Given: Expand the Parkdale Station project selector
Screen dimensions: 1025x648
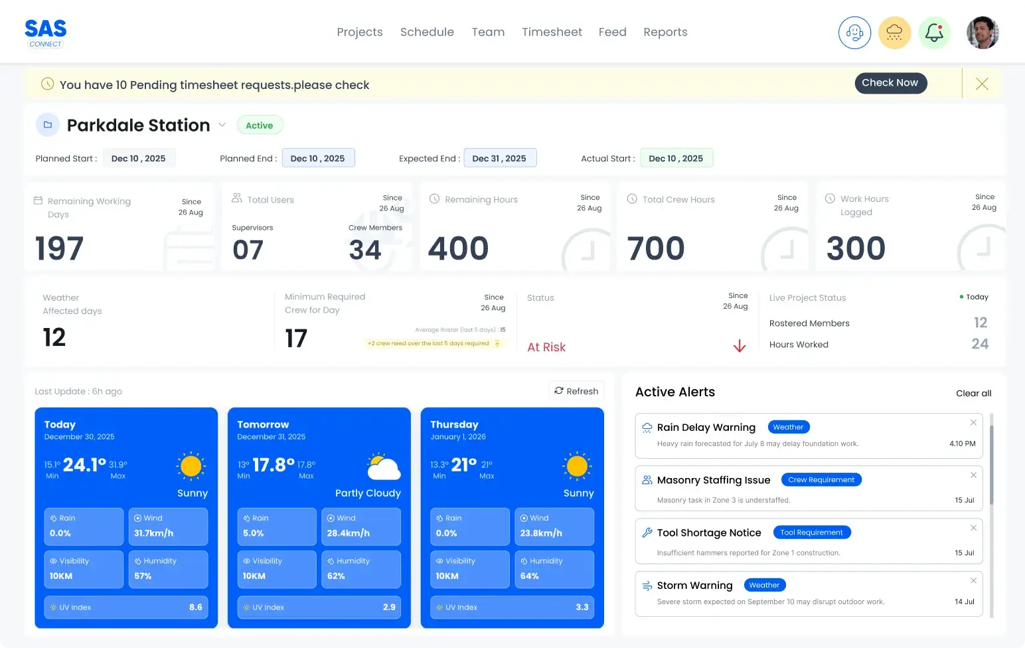Looking at the screenshot, I should 222,125.
